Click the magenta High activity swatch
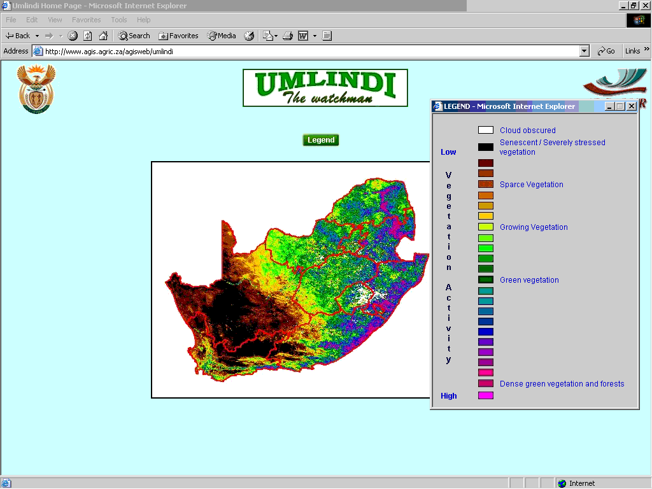 coord(486,395)
